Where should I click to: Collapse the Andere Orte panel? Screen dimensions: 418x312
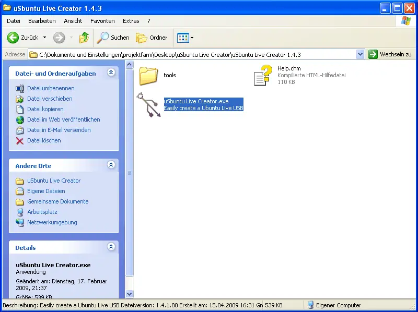111,165
